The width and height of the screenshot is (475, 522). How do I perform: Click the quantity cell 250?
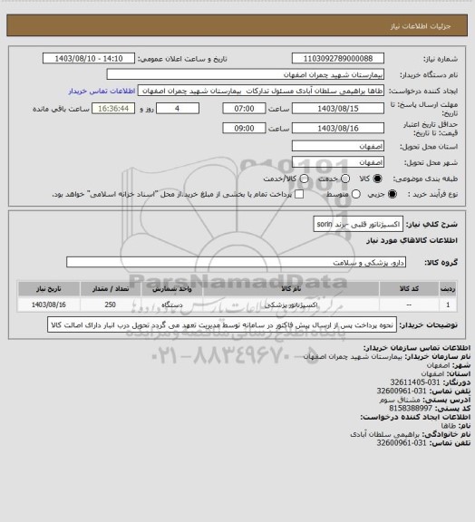click(111, 304)
